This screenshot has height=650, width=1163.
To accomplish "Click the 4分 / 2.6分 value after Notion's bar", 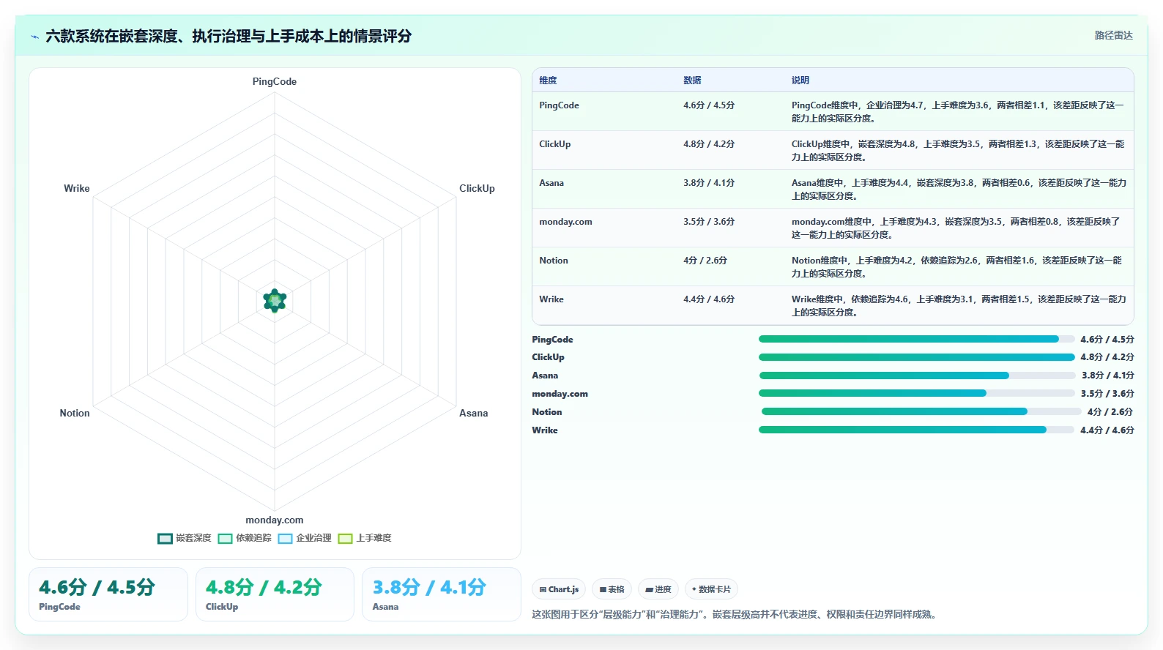I will 1110,412.
